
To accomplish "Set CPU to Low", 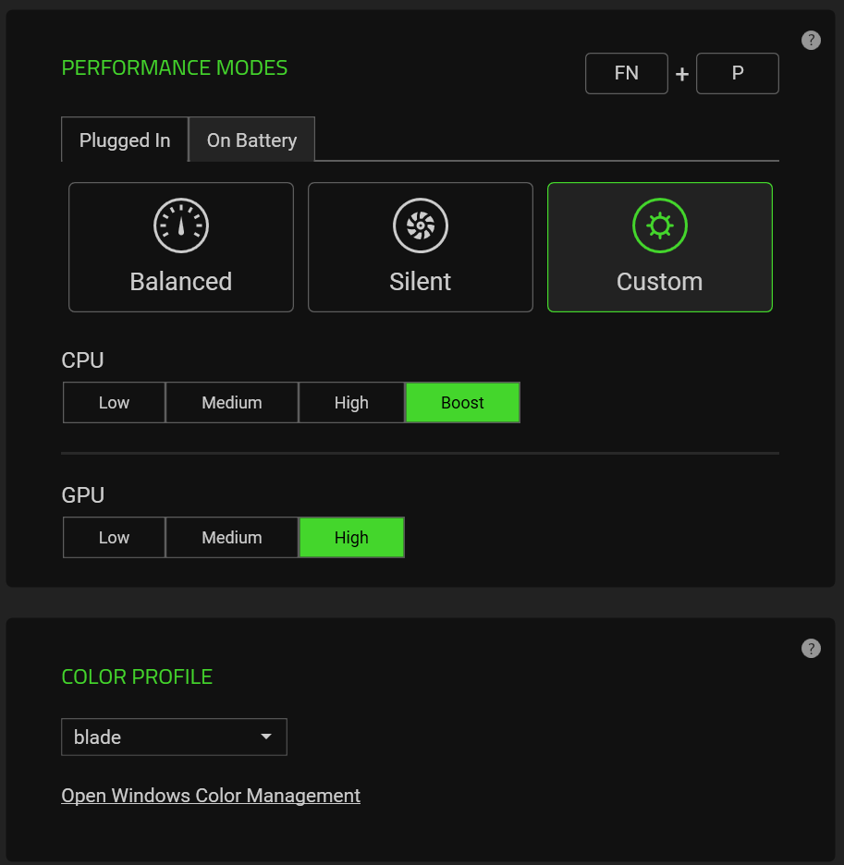I will click(114, 403).
